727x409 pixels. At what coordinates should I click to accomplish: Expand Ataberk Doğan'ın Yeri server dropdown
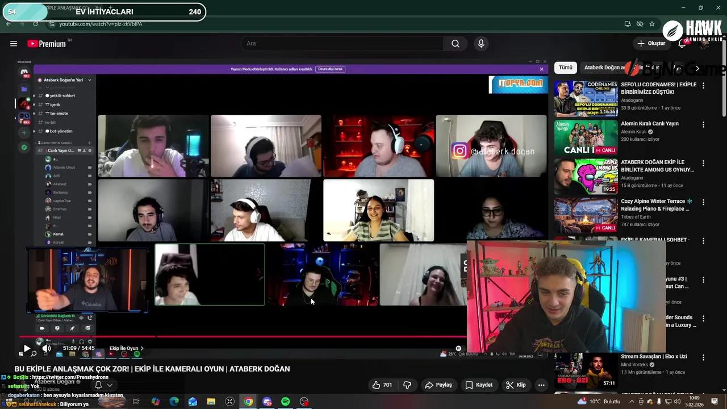[x=89, y=80]
